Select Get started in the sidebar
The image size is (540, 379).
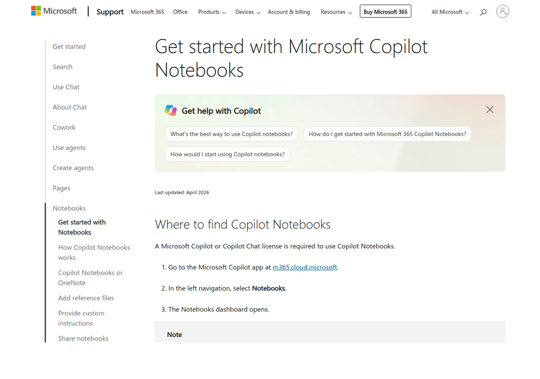69,47
